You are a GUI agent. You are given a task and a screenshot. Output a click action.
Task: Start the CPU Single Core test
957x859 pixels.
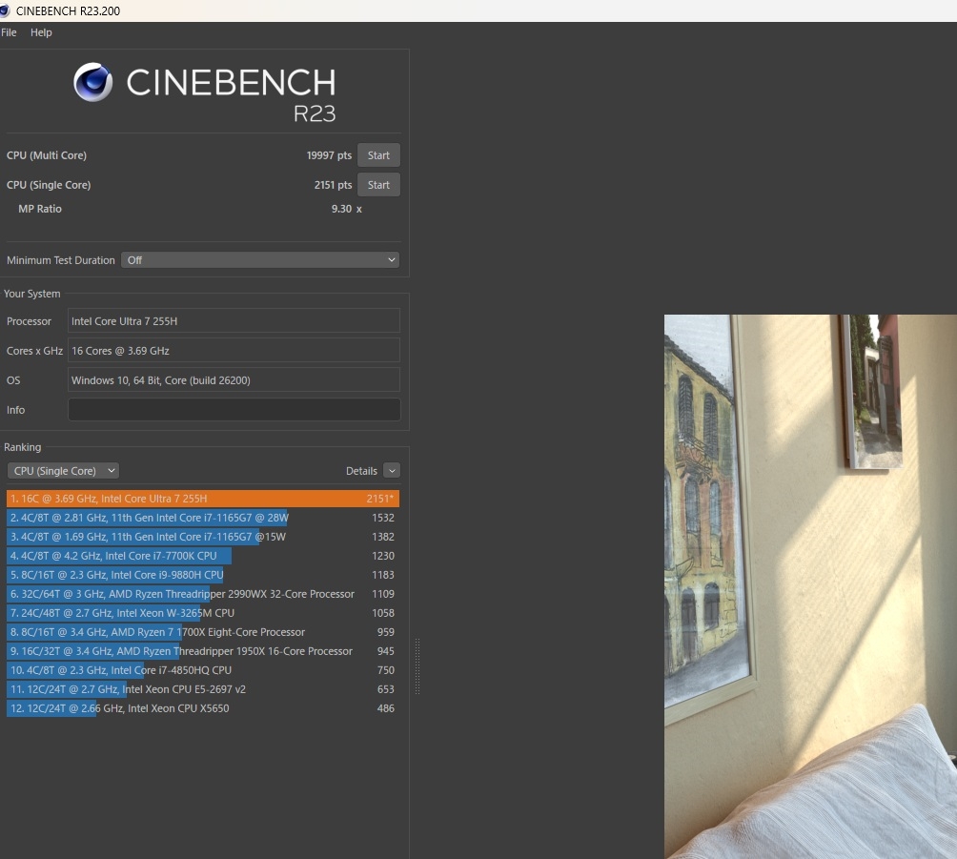point(378,185)
